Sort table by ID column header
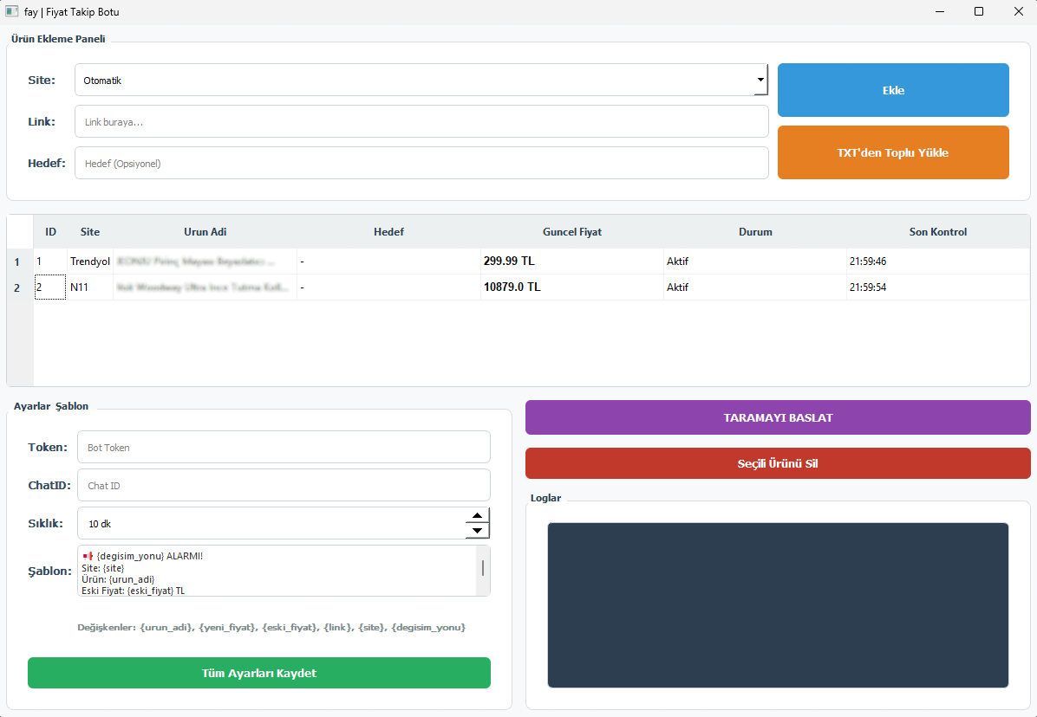 click(x=50, y=232)
